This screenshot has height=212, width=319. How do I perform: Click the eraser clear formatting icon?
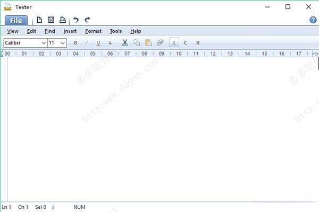[x=160, y=43]
